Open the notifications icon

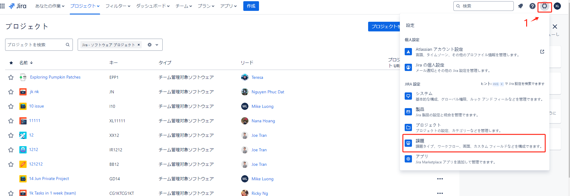point(520,6)
